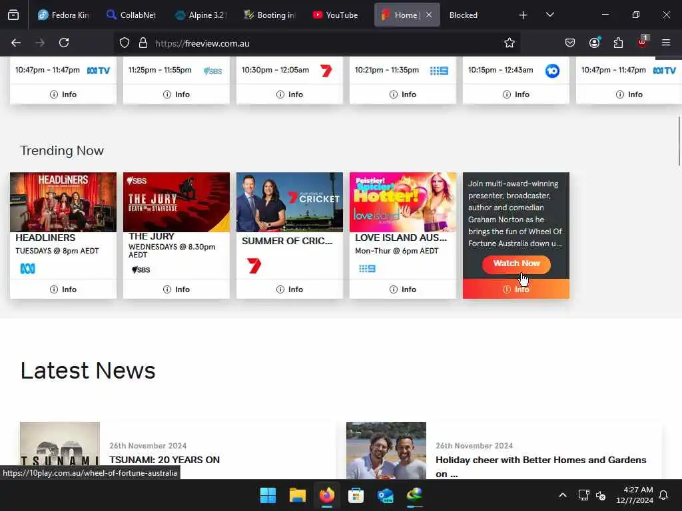This screenshot has height=511, width=682.
Task: Show hidden tray icons chevron
Action: point(562,495)
